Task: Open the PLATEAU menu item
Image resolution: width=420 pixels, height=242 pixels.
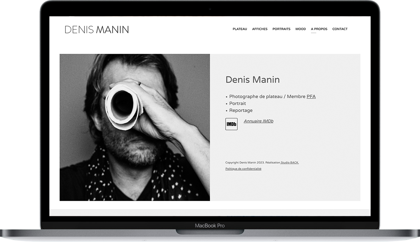Action: pos(240,29)
